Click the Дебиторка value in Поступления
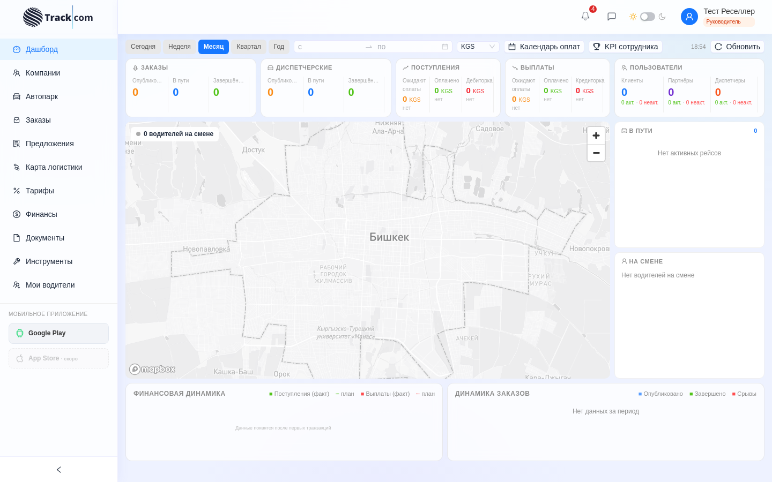The width and height of the screenshot is (772, 482). (475, 91)
